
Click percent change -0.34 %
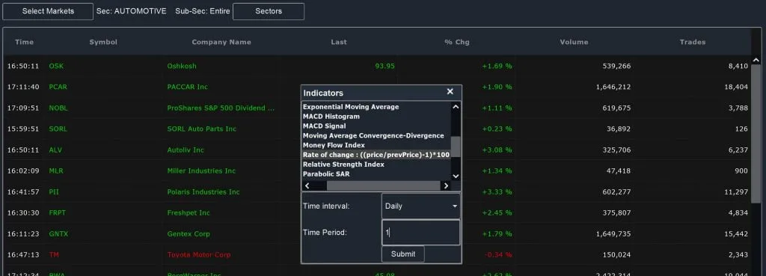(498, 255)
